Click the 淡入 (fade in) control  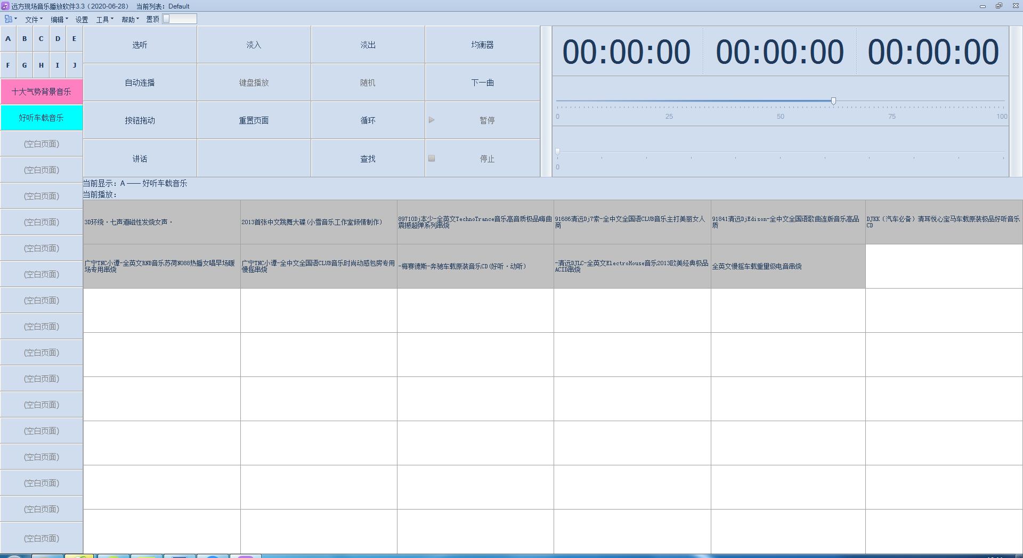(x=254, y=45)
